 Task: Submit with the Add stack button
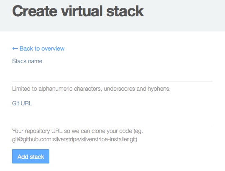click(31, 156)
